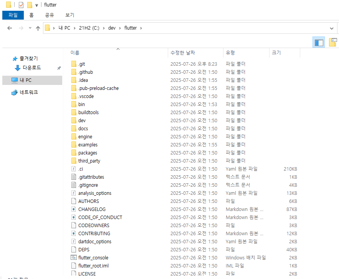Select the bin folder icon
The height and width of the screenshot is (279, 339).
pyautogui.click(x=74, y=104)
